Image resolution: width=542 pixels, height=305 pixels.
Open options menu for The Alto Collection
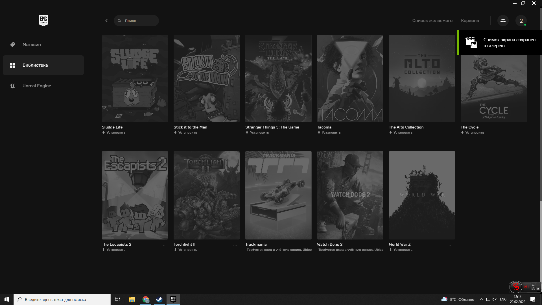[x=451, y=128]
